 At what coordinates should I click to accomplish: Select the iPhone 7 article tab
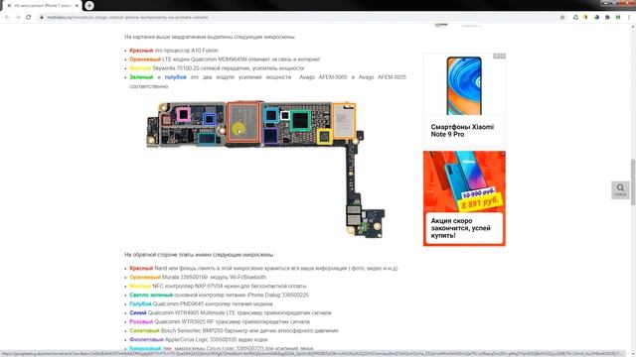click(x=43, y=6)
